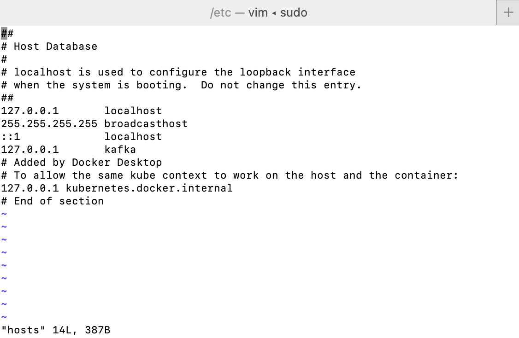This screenshot has height=338, width=519.
Task: Click the '::1' IPv6 address entry
Action: [11, 137]
